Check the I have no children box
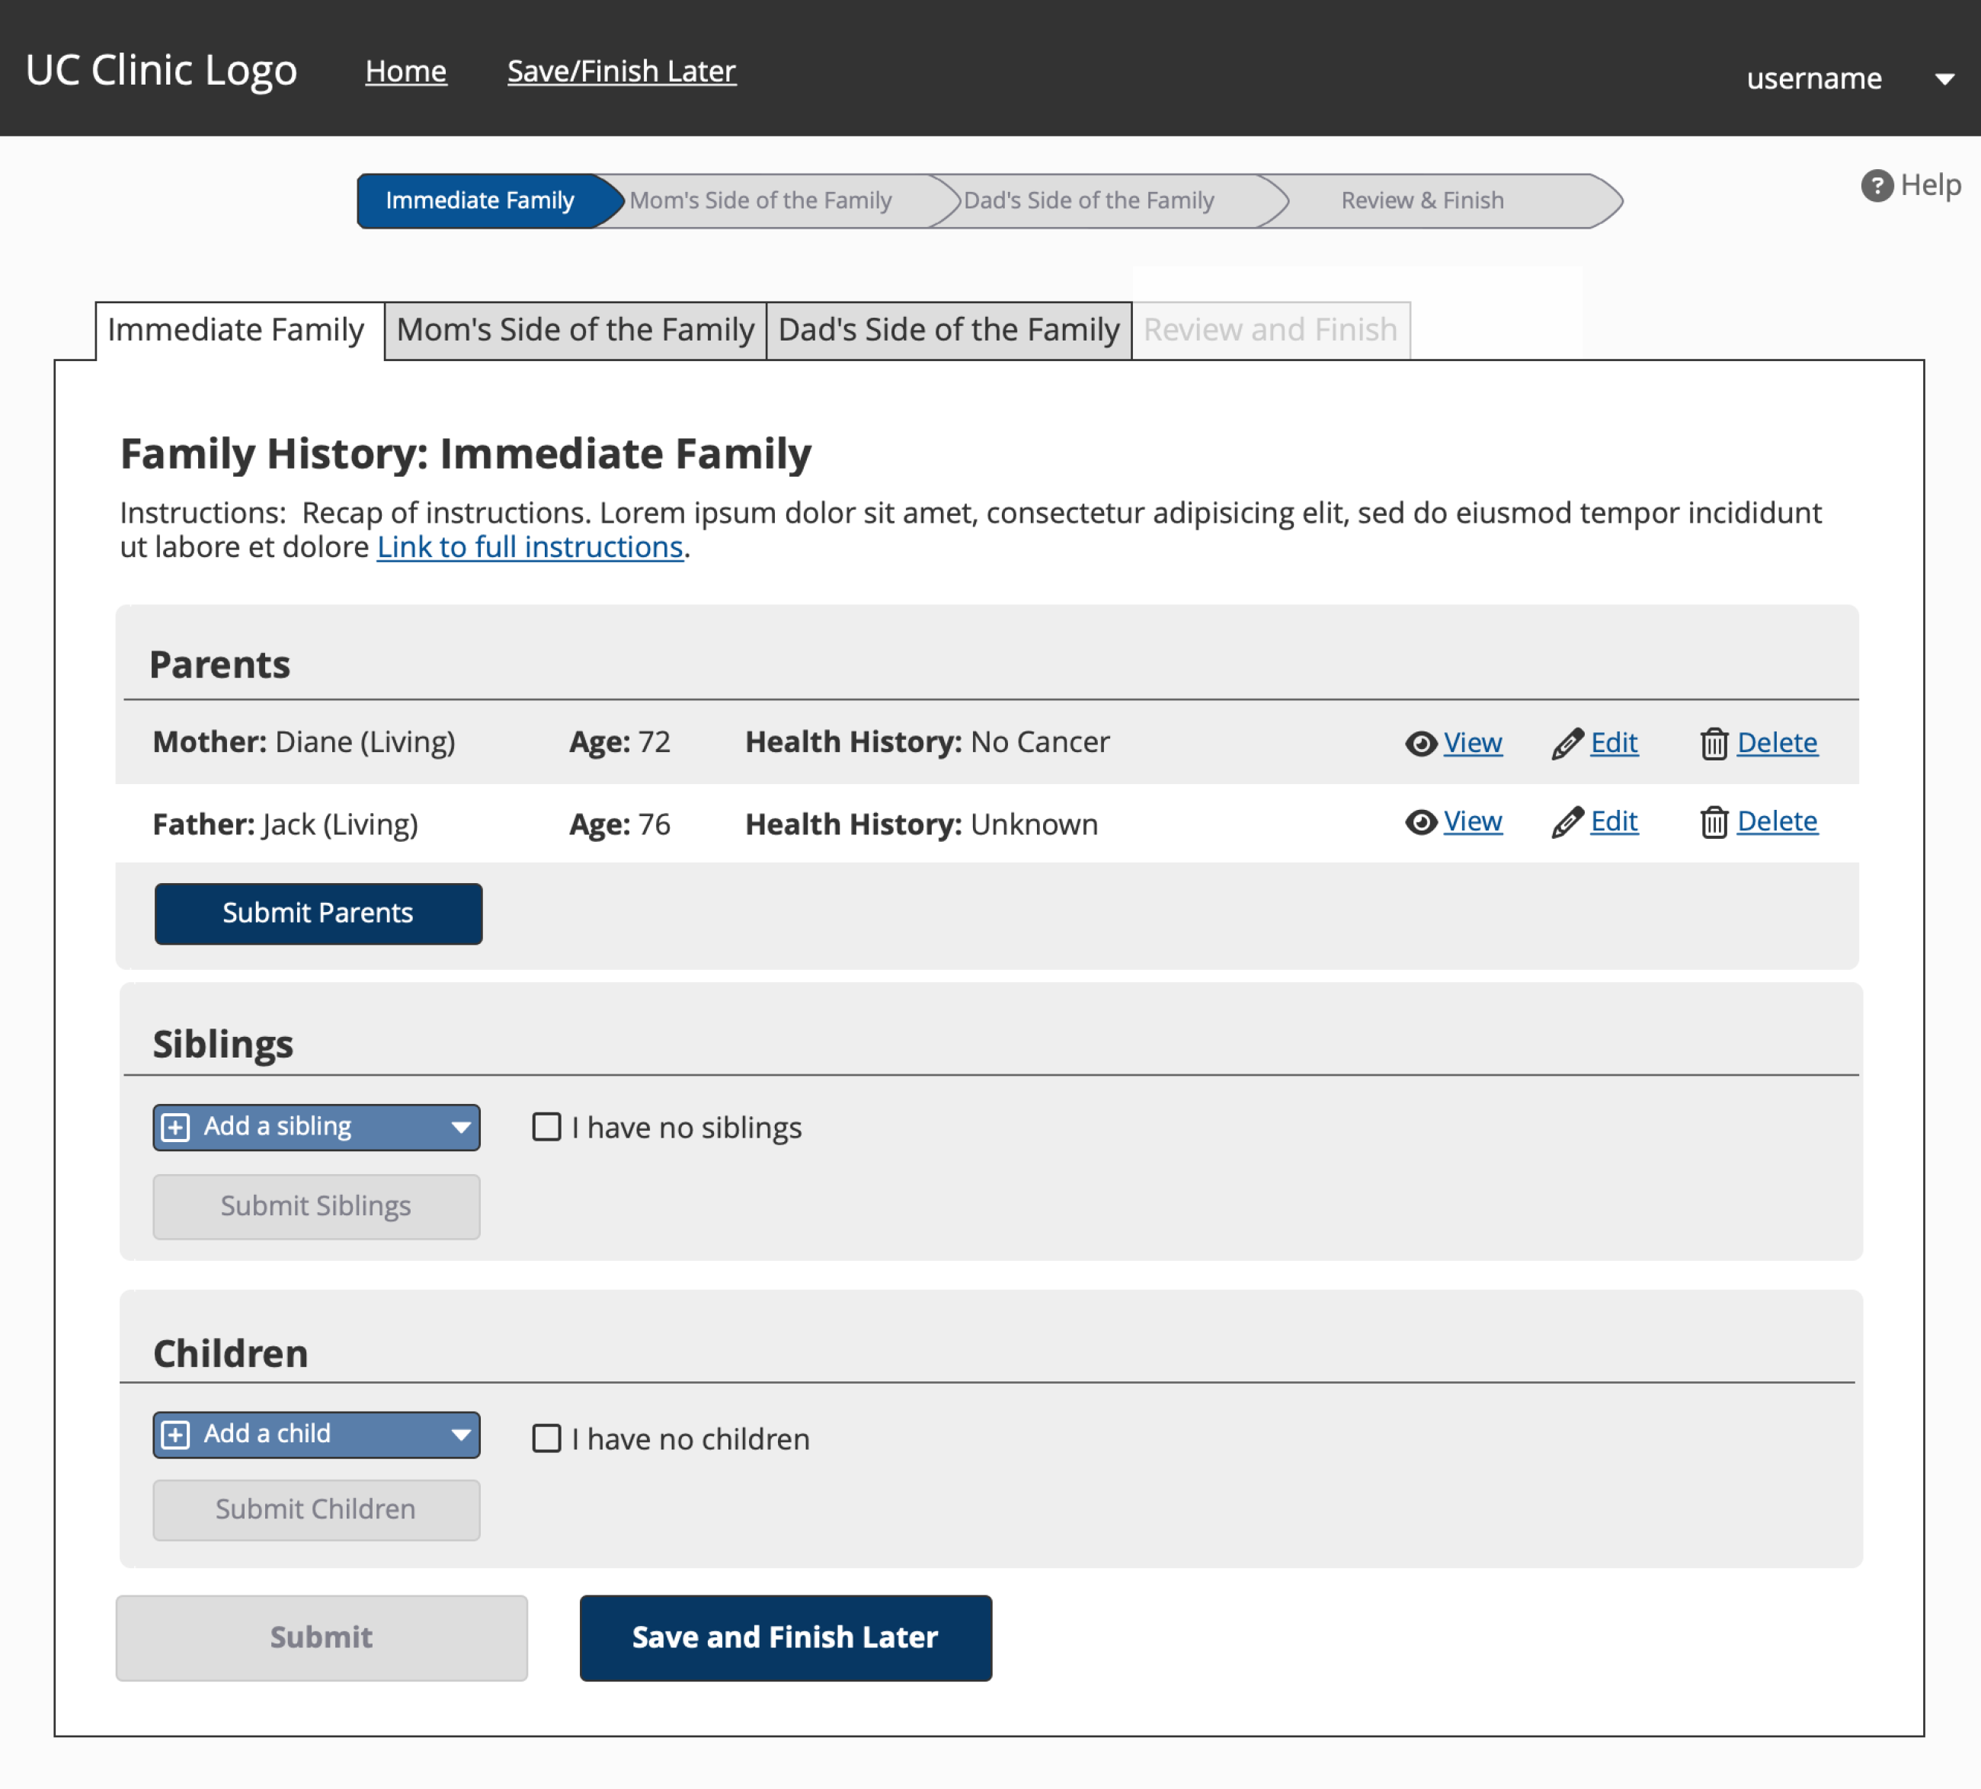The image size is (1981, 1789). tap(546, 1439)
